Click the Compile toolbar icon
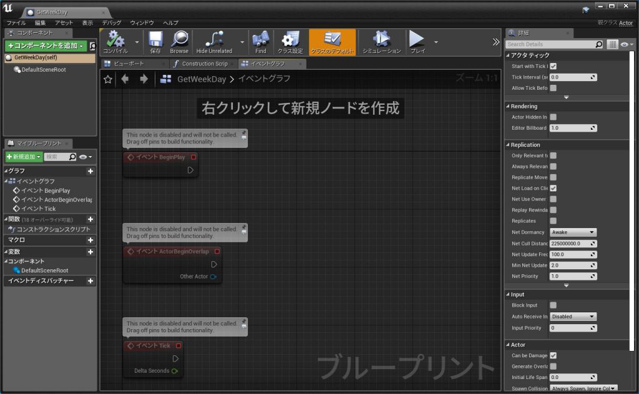 click(115, 42)
